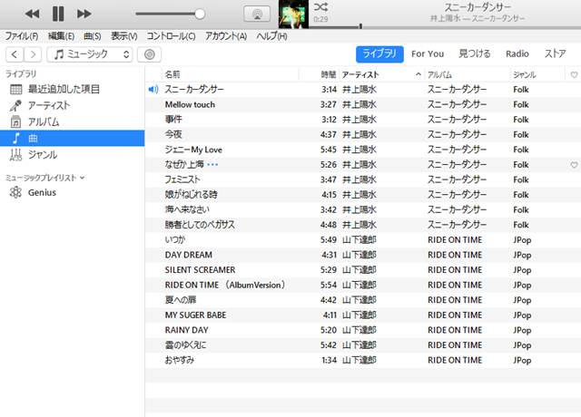Image resolution: width=581 pixels, height=417 pixels.
Task: Select the song 娘がねじれる時
Action: point(192,195)
